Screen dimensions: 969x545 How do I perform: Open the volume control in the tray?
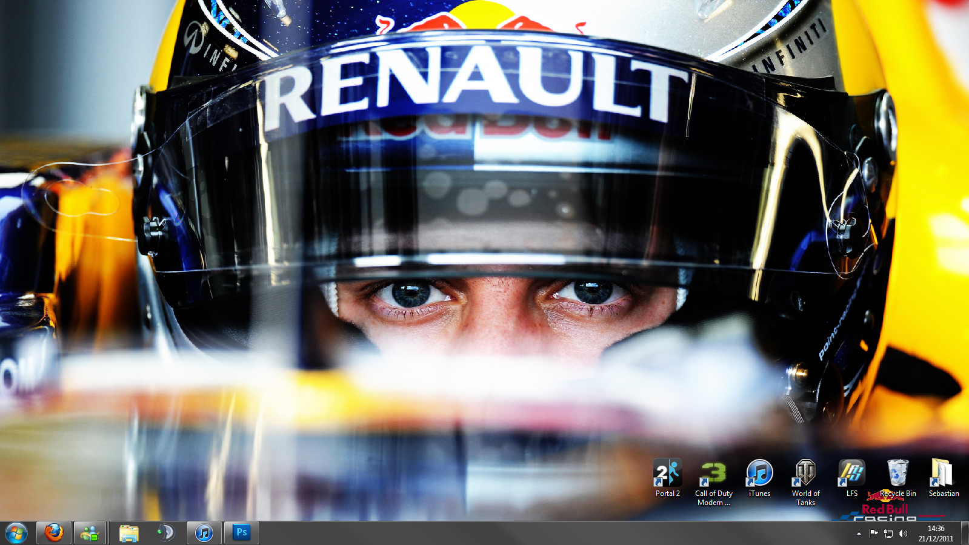point(903,533)
